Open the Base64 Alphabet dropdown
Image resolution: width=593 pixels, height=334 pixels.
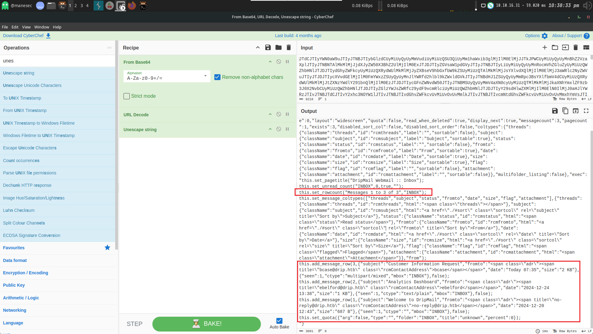tap(205, 76)
